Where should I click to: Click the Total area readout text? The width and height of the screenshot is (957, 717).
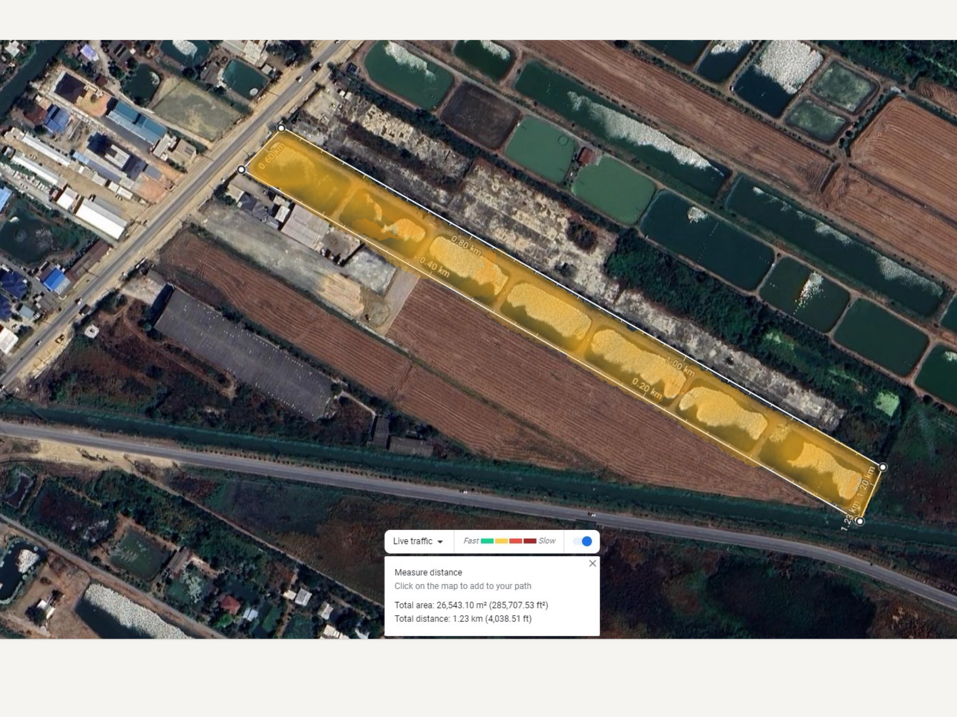click(471, 605)
